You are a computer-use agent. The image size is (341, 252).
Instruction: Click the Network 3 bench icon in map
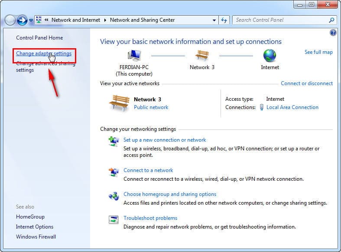(x=202, y=56)
